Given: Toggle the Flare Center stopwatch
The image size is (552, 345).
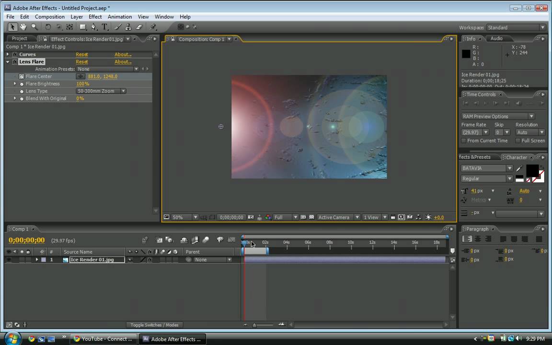Looking at the screenshot, I should click(22, 76).
